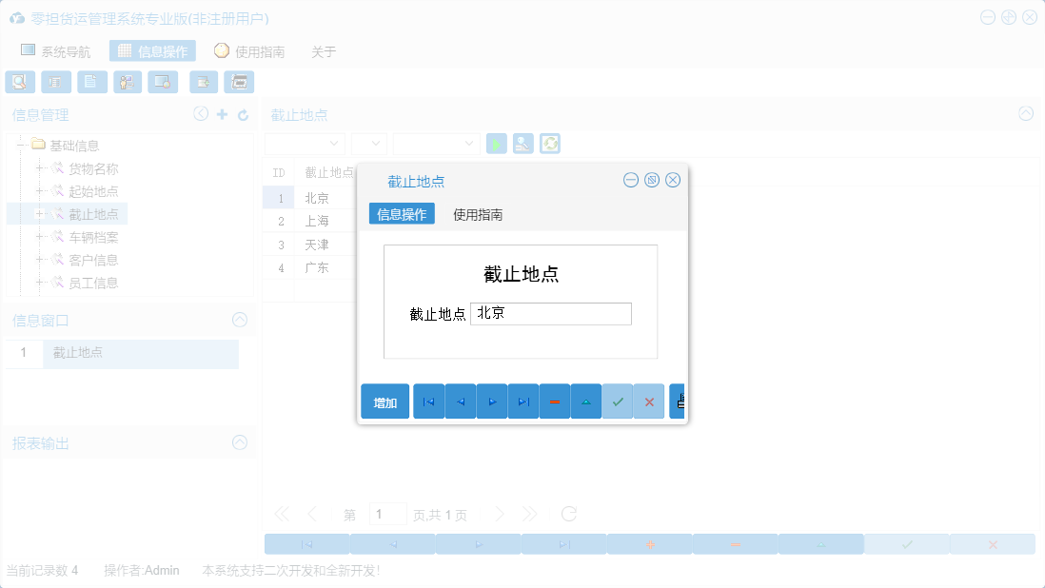Click the document toolbar icon
This screenshot has height=588, width=1045.
click(91, 82)
